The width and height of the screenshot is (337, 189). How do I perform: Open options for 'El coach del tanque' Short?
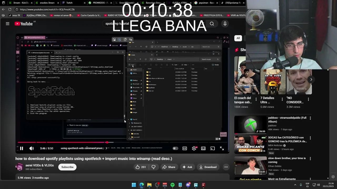tap(256, 99)
